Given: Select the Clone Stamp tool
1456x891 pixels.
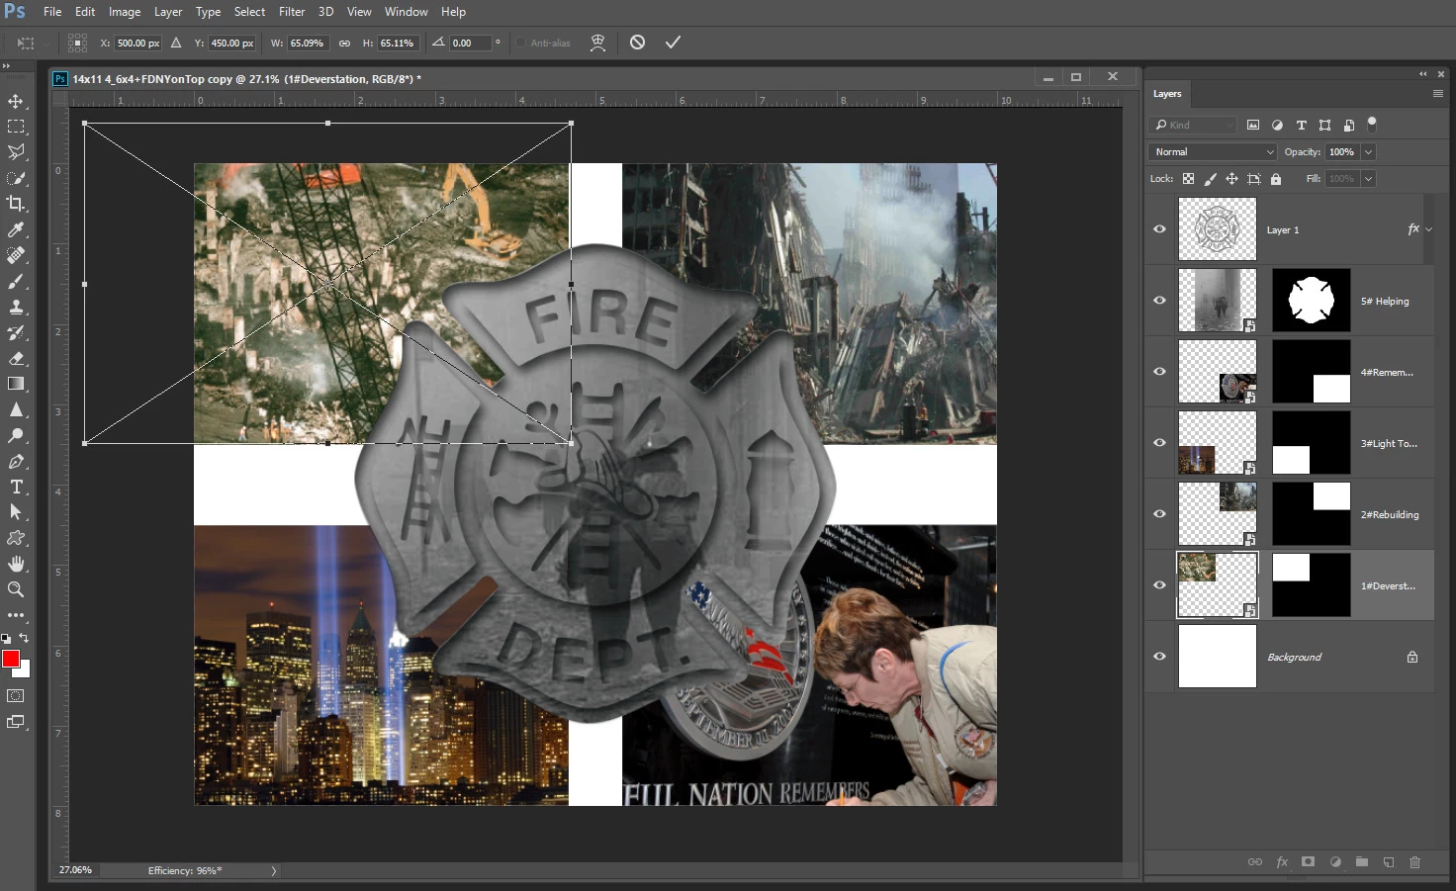Looking at the screenshot, I should pyautogui.click(x=16, y=307).
